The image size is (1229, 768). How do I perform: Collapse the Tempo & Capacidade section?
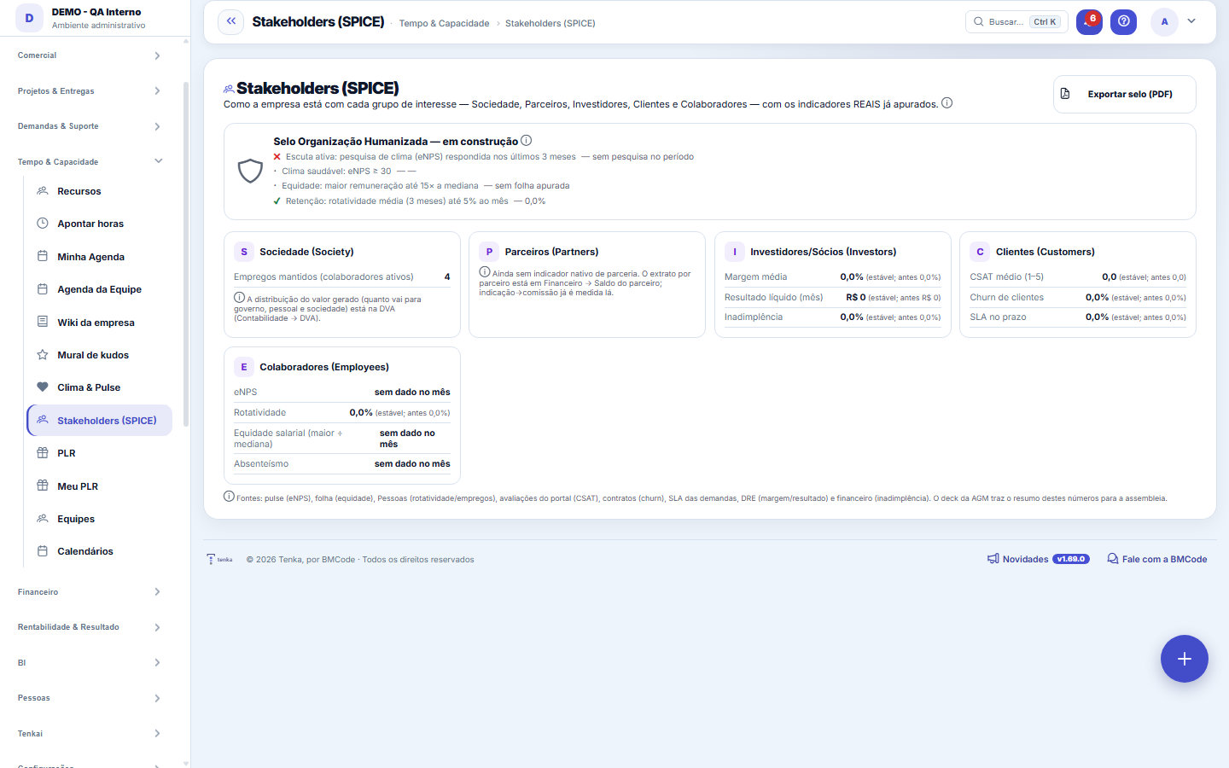(x=90, y=162)
